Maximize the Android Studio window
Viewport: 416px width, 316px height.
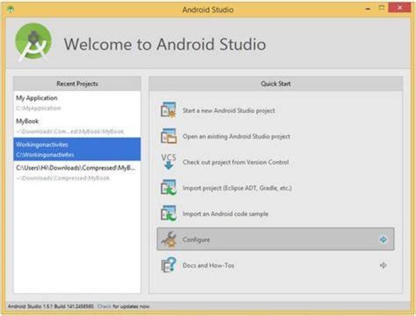tap(381, 8)
